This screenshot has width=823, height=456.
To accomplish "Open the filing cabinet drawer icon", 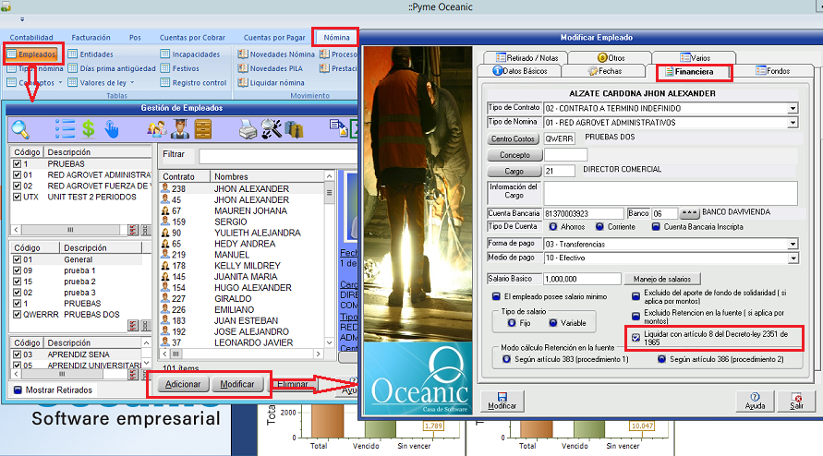I will click(203, 129).
